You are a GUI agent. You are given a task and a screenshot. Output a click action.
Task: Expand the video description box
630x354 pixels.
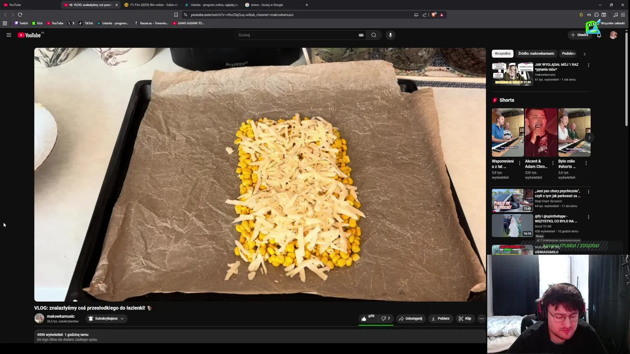(x=260, y=337)
